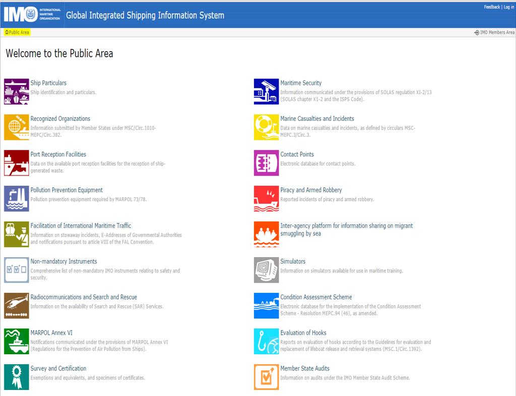Open Maritime Security link
The height and width of the screenshot is (396, 516).
click(301, 83)
